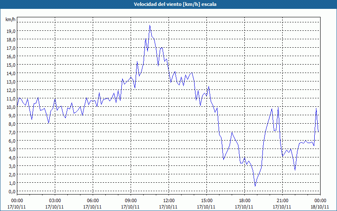
Task: Select the 1,0 y-axis label
Action: (x=12, y=183)
